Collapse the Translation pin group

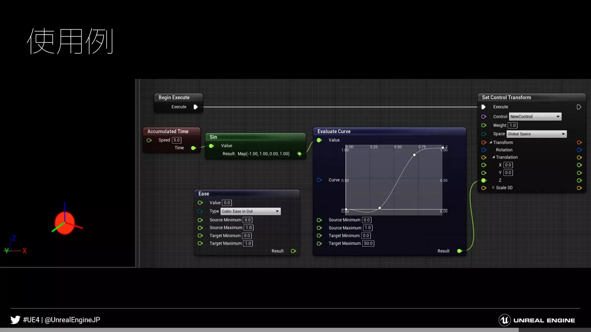click(493, 157)
